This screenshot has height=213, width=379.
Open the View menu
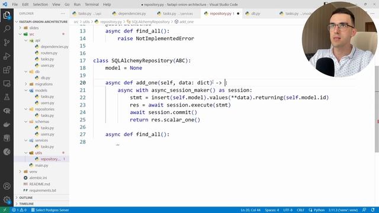[x=56, y=4]
